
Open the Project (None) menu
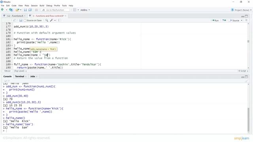click(241, 10)
